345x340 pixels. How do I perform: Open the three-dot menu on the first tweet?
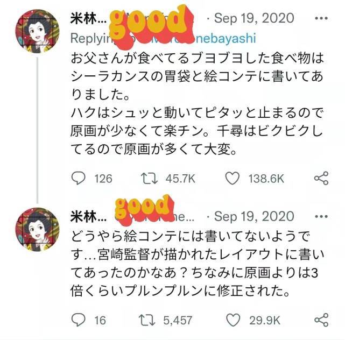pos(321,18)
